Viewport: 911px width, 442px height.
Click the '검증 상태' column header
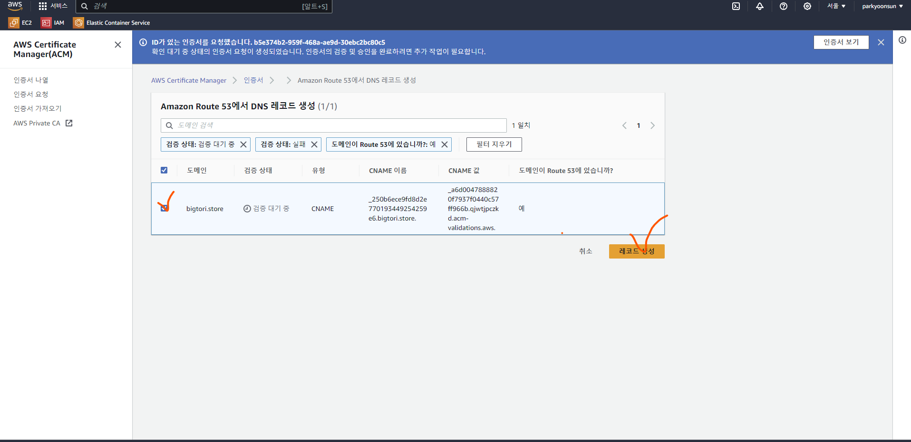(258, 171)
